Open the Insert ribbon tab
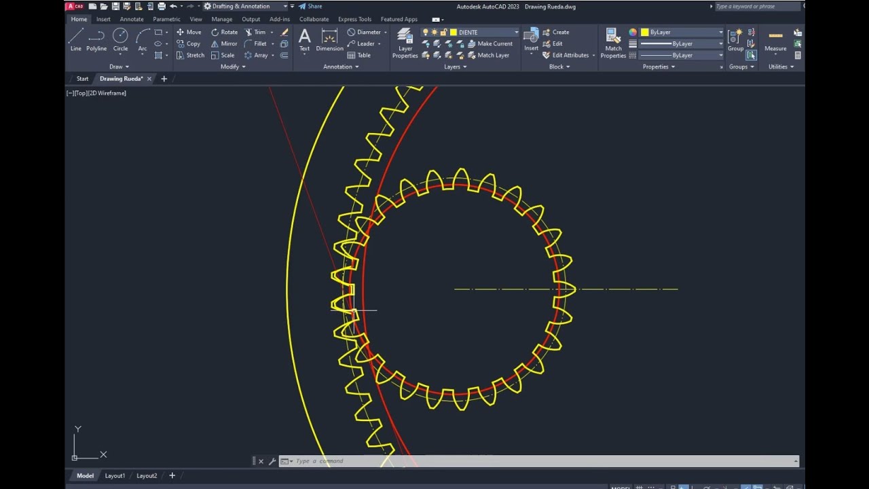869x489 pixels. (103, 19)
